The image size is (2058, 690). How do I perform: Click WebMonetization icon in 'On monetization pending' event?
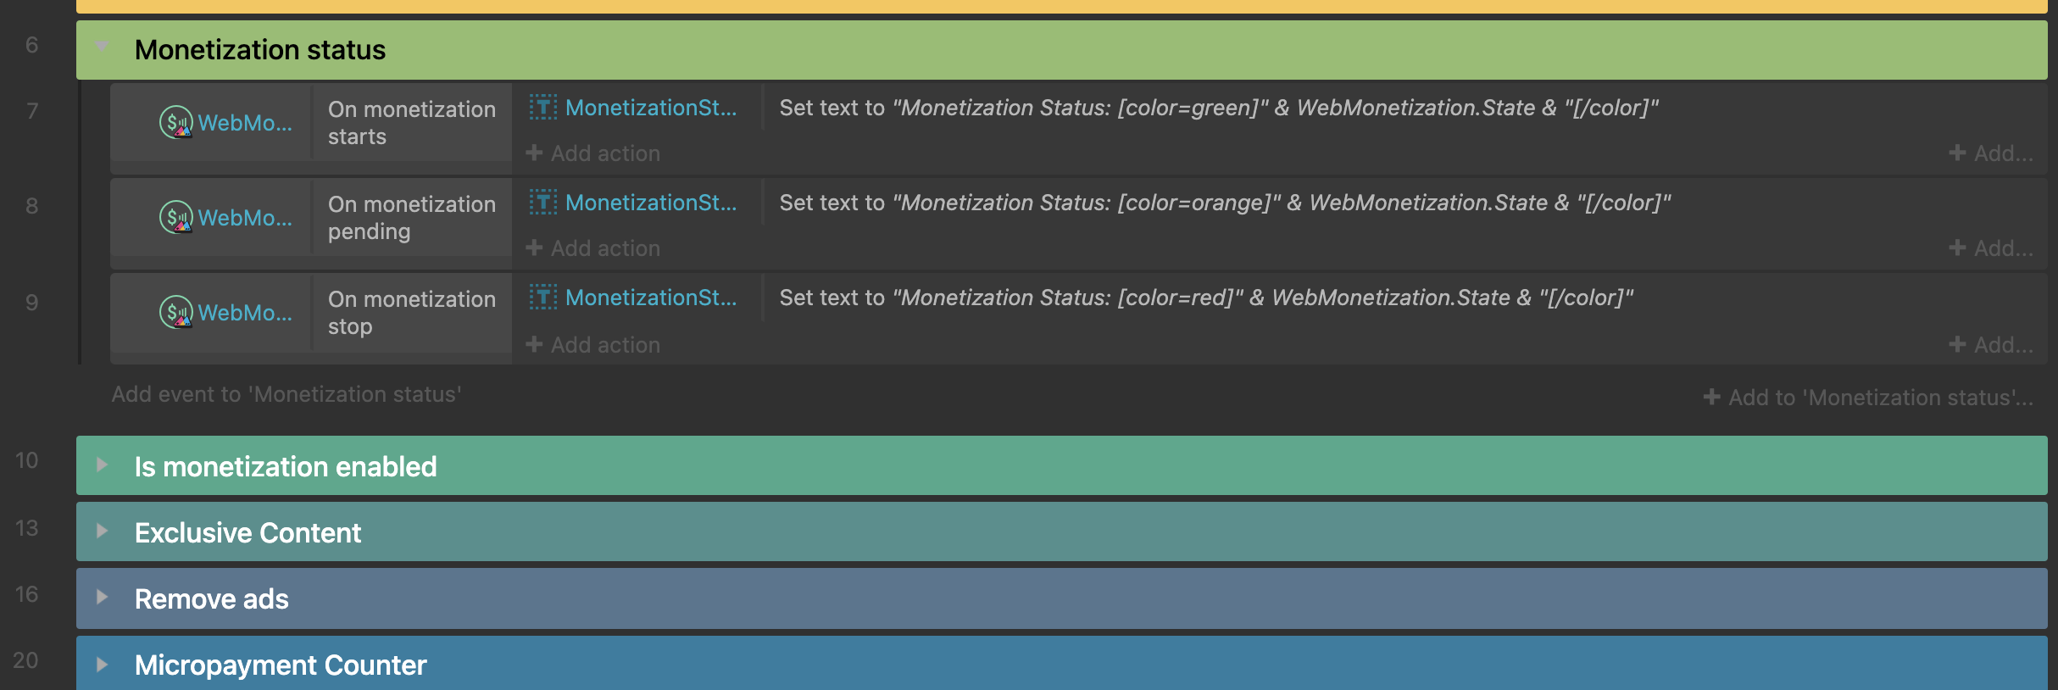pyautogui.click(x=176, y=217)
